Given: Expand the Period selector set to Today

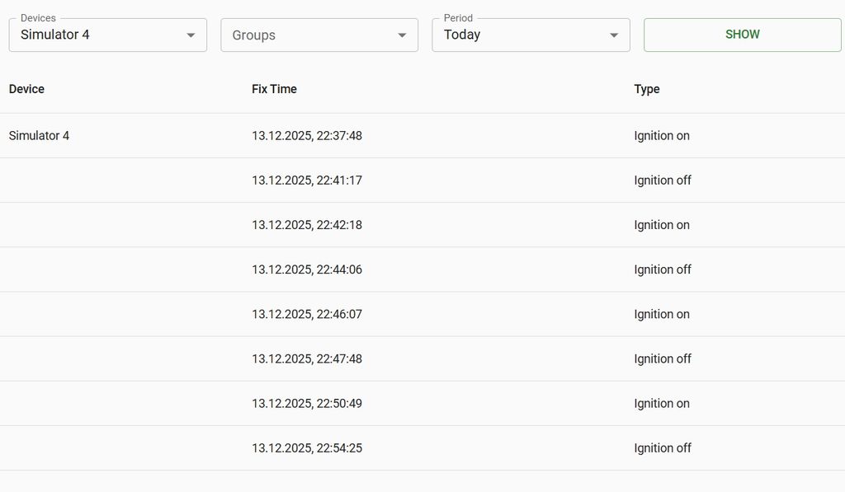Looking at the screenshot, I should 518,35.
